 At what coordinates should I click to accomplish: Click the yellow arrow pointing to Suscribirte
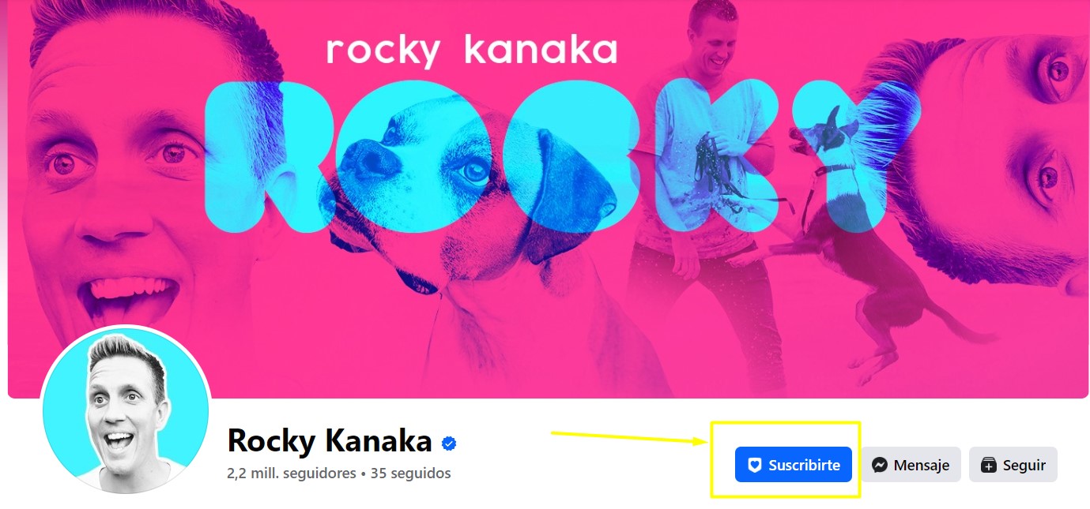(630, 437)
